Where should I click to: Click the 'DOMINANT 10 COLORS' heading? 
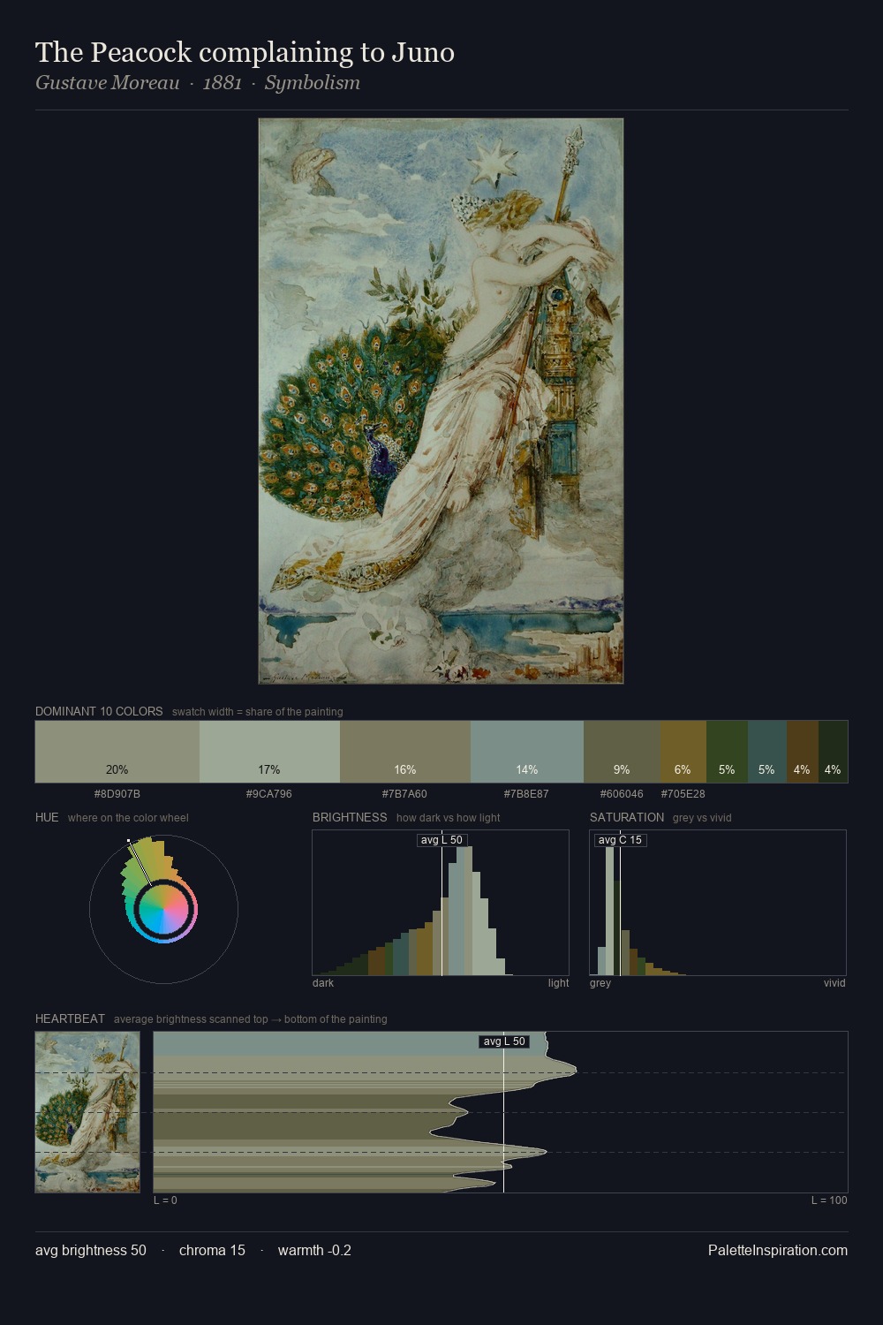click(x=99, y=712)
